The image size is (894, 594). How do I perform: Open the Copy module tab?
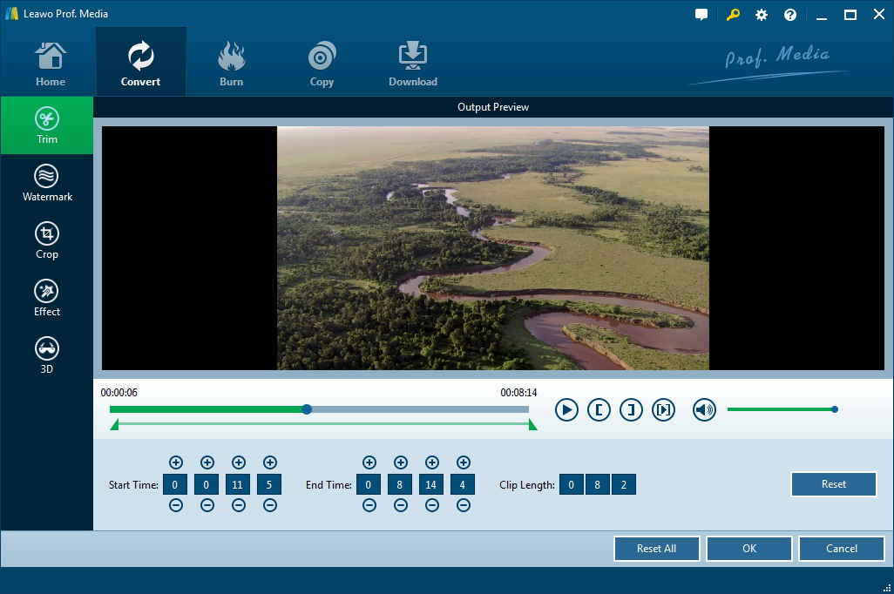pyautogui.click(x=322, y=62)
